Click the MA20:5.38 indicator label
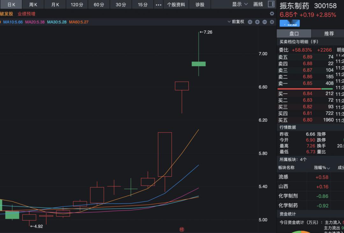Screen dimensions: 344x233 (x=35, y=22)
